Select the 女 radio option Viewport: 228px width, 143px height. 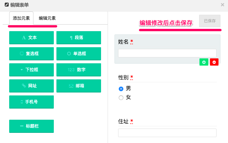pos(121,97)
